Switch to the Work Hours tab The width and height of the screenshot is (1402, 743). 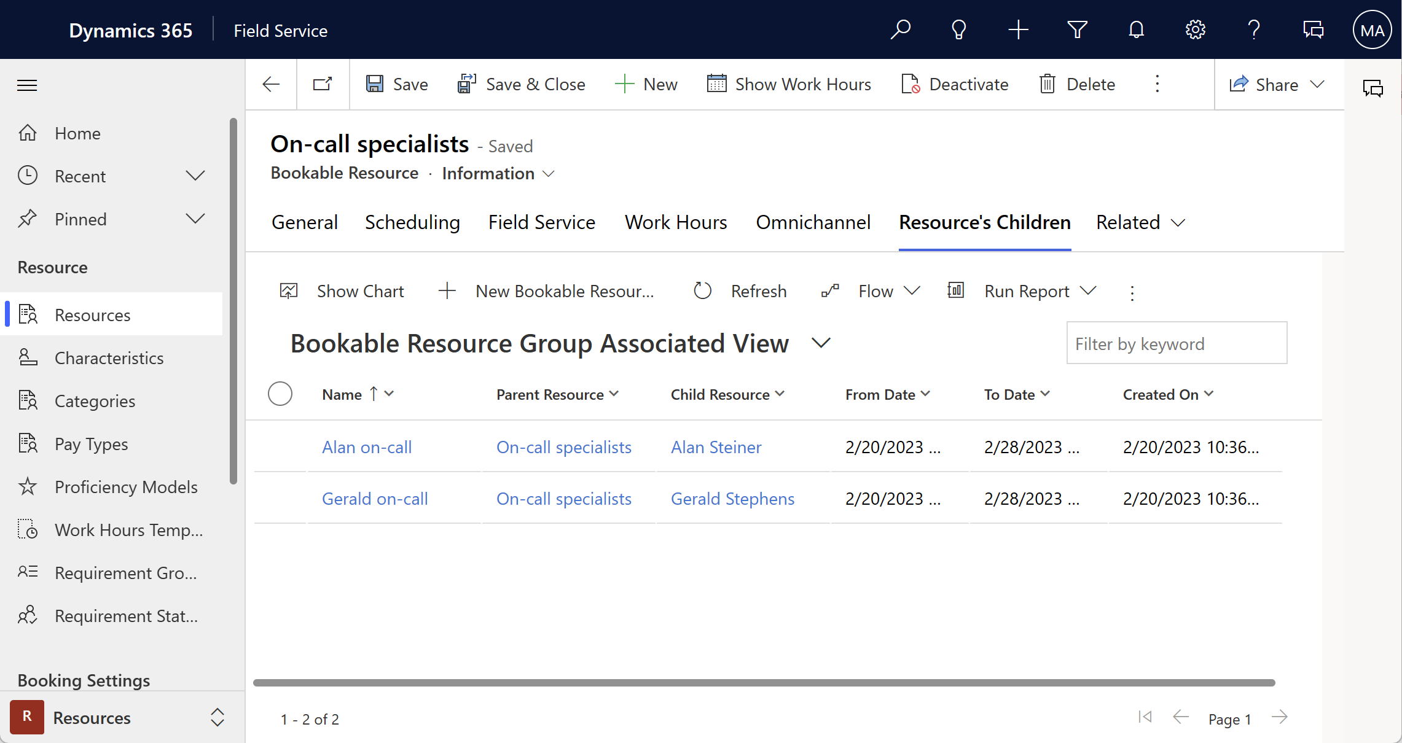676,222
